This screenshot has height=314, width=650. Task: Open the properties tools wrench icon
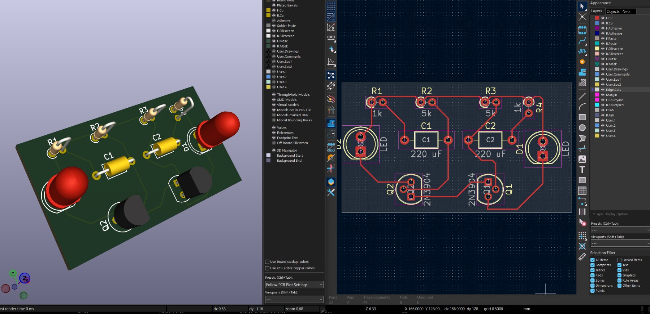(331, 193)
